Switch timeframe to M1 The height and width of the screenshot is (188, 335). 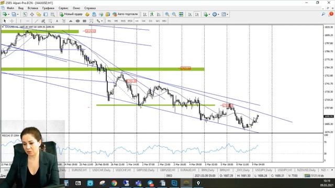click(109, 21)
